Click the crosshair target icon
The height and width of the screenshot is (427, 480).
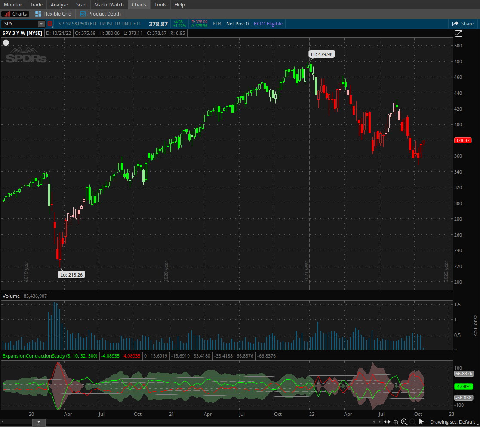point(396,422)
